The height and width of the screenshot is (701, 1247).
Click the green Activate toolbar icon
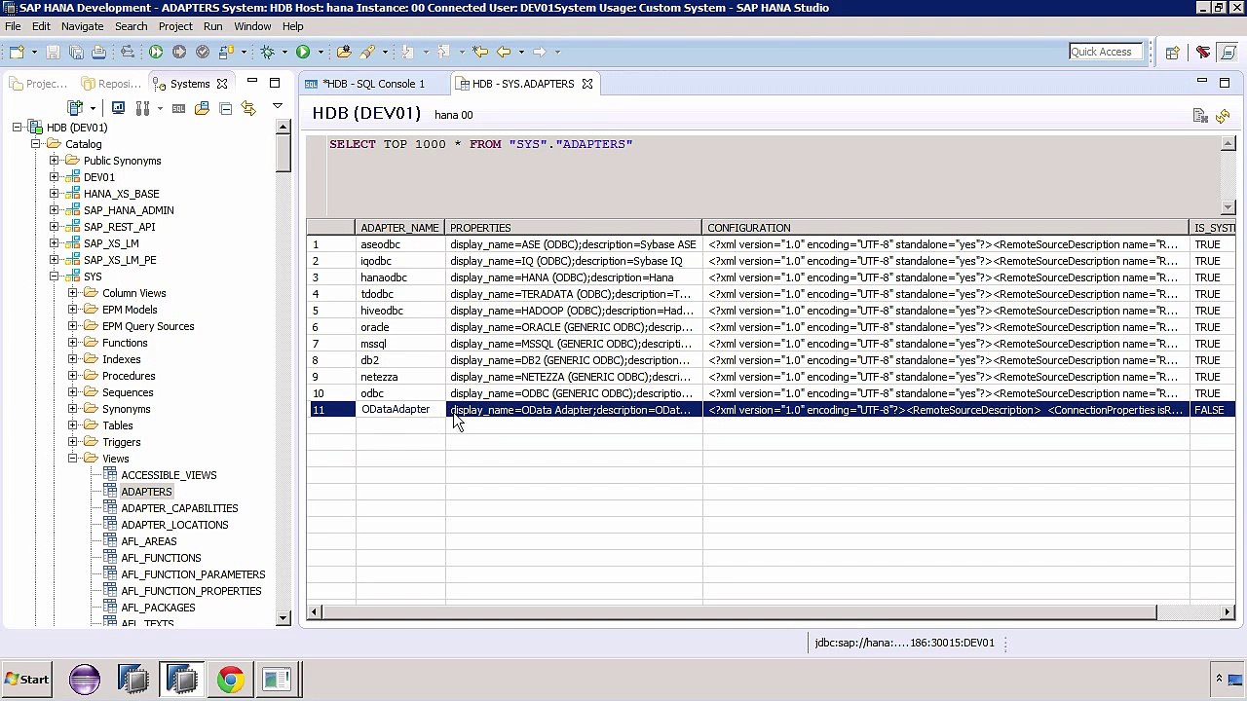tap(156, 52)
